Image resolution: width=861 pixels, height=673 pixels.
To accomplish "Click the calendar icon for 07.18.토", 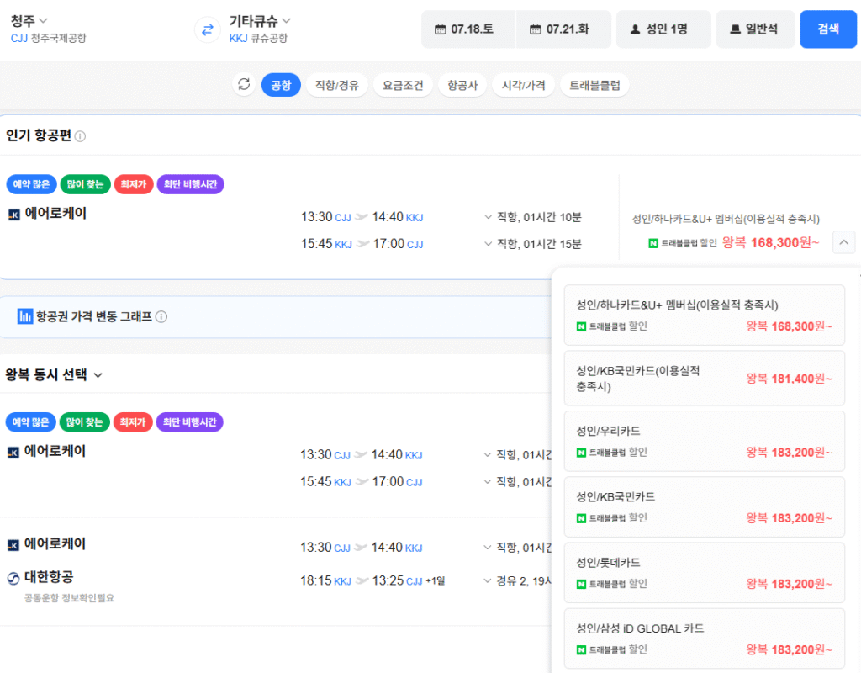I will pos(441,29).
